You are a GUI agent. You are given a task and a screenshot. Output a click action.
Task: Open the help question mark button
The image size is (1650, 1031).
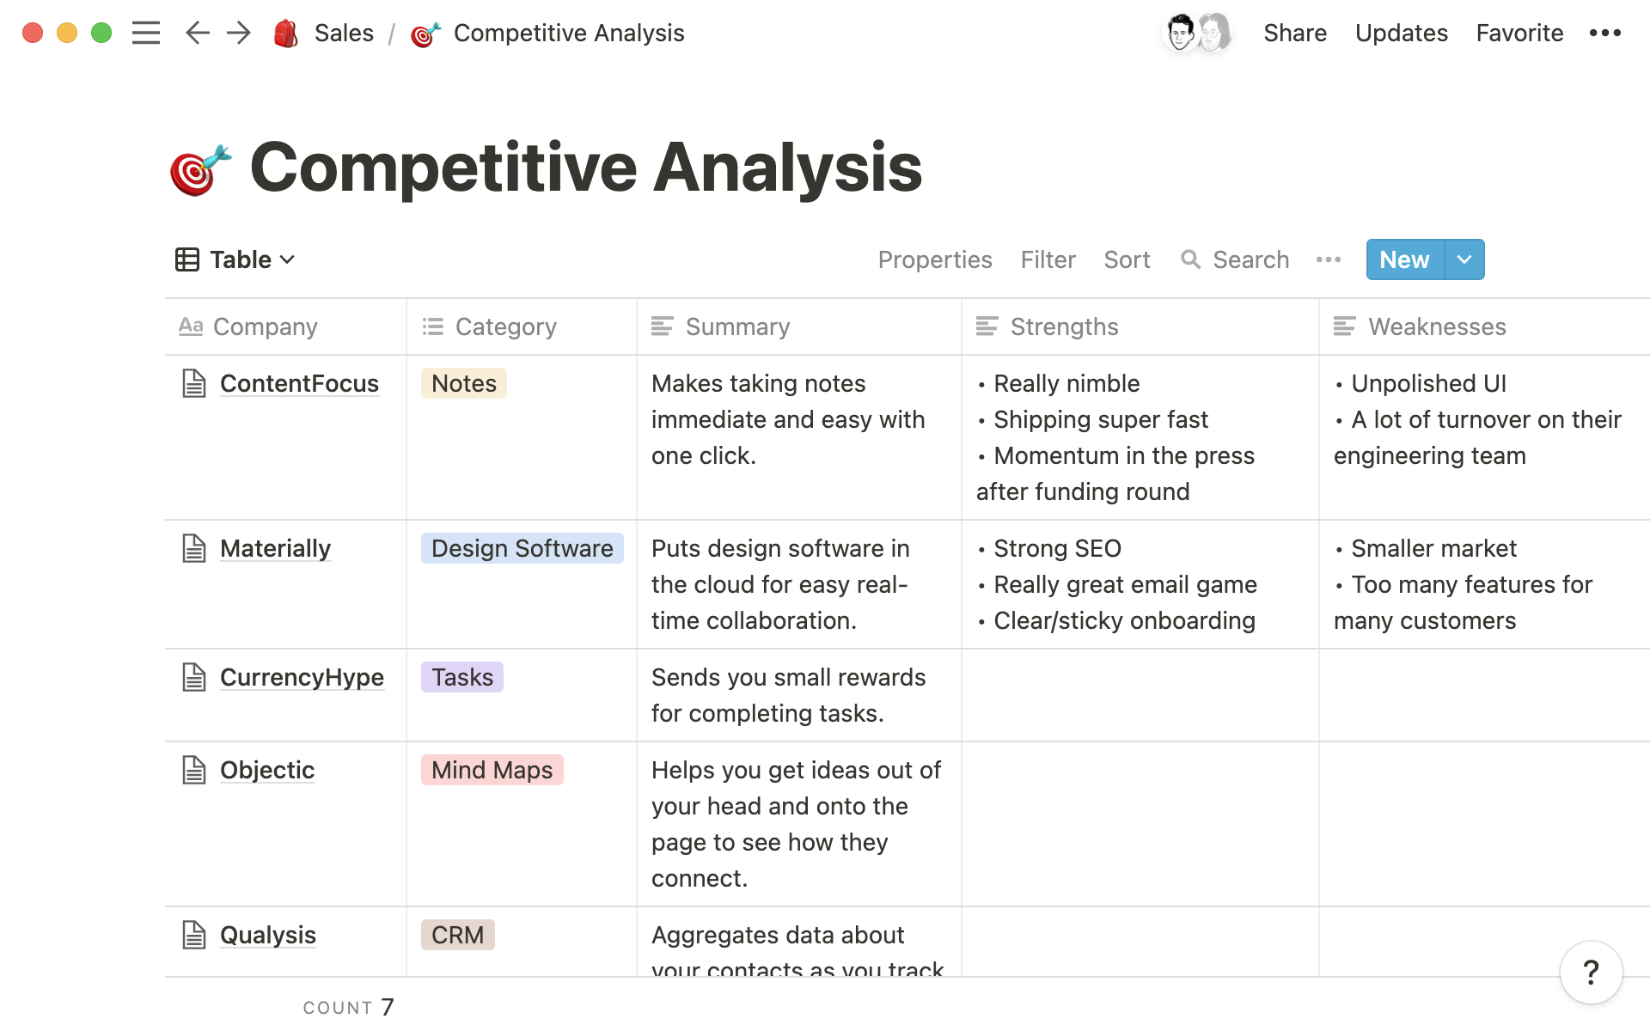pos(1591,973)
